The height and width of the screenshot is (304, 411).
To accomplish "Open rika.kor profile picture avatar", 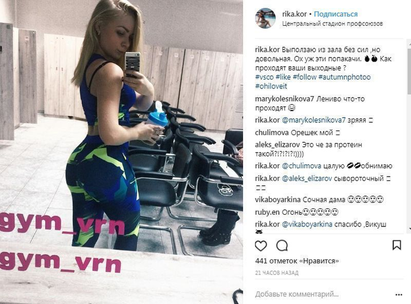I will point(265,18).
